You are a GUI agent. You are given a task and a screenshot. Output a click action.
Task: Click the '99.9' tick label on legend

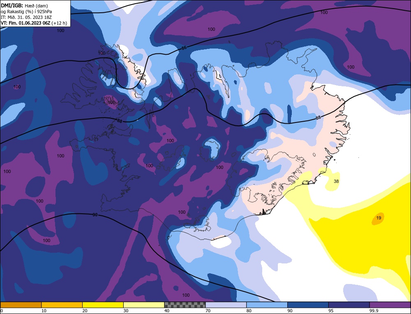coord(374,311)
